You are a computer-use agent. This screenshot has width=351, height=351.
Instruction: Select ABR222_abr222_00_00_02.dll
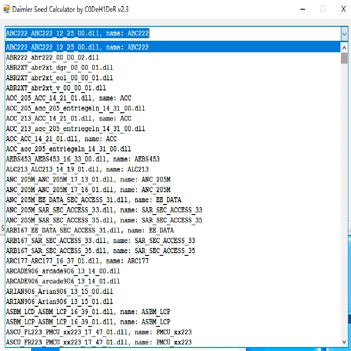(172, 57)
